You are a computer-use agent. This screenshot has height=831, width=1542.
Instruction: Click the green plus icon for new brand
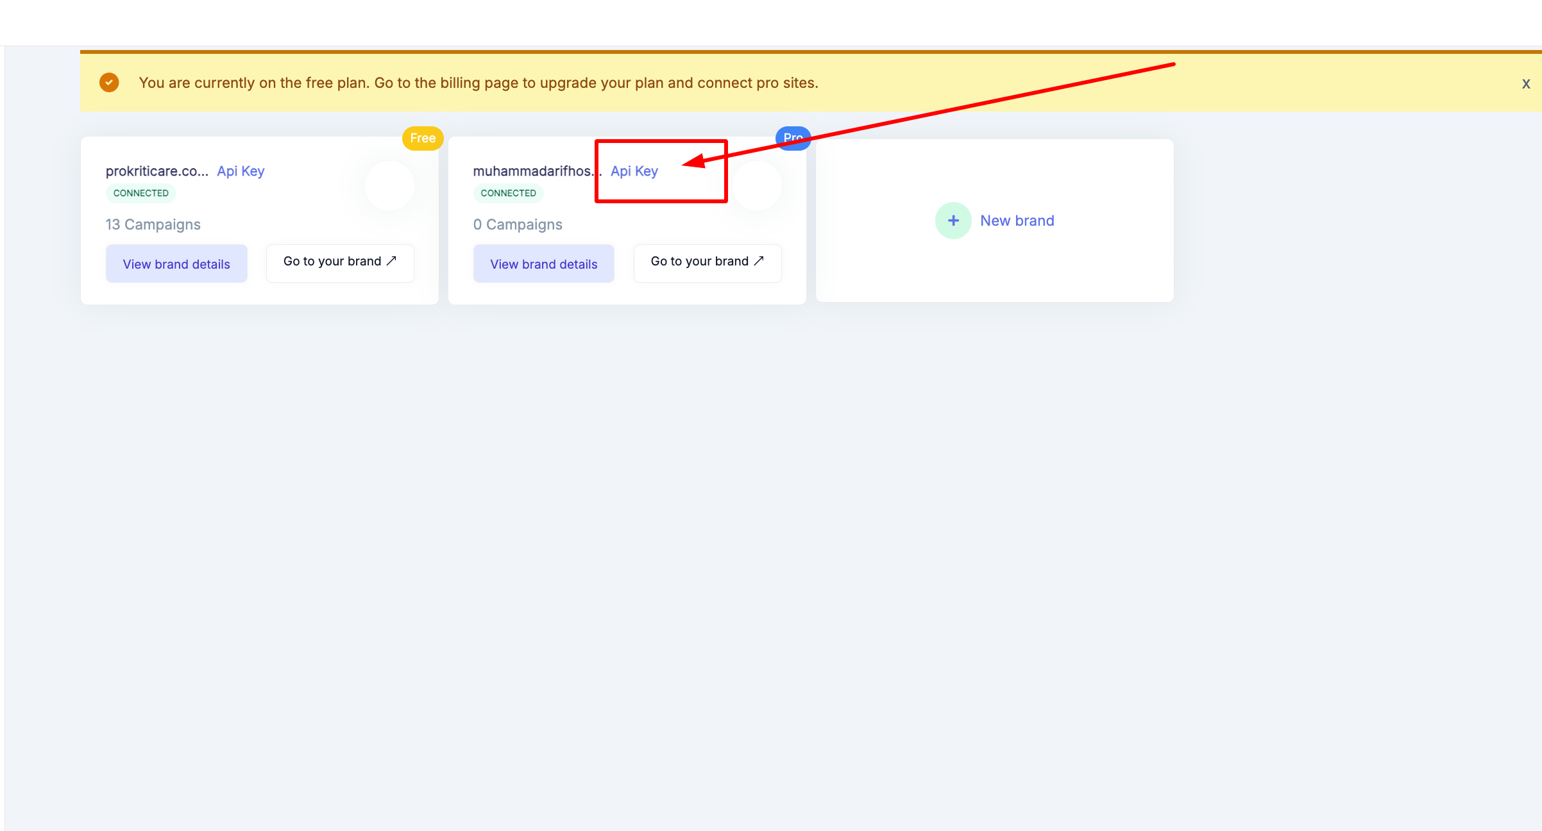click(953, 221)
